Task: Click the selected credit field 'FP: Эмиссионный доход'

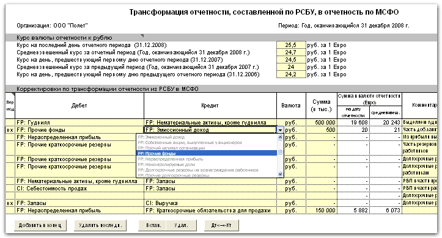Action: tap(210, 130)
